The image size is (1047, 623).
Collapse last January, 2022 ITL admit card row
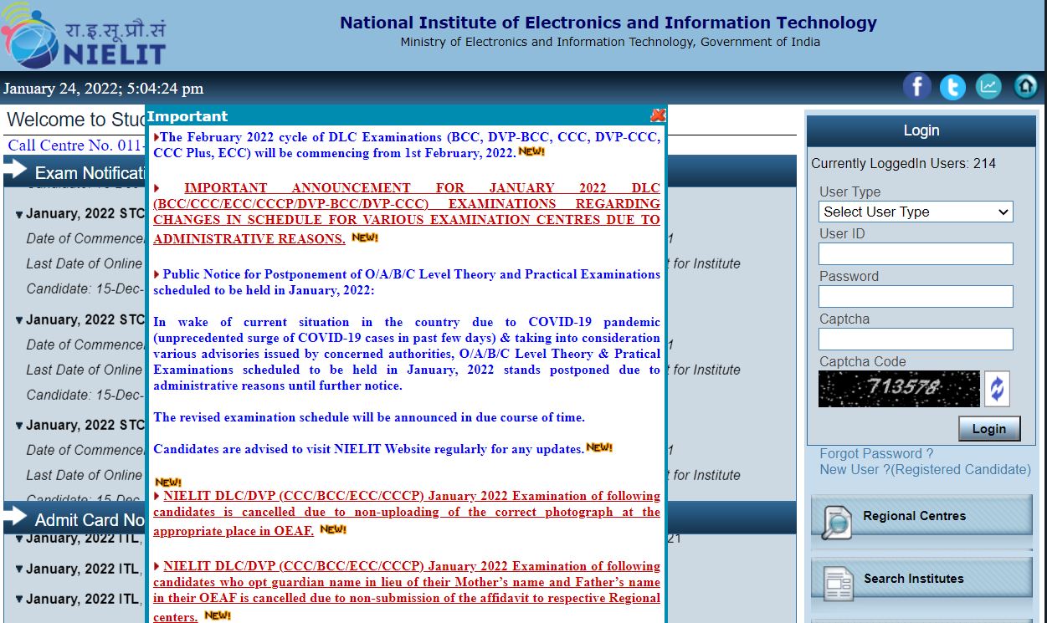coord(19,600)
